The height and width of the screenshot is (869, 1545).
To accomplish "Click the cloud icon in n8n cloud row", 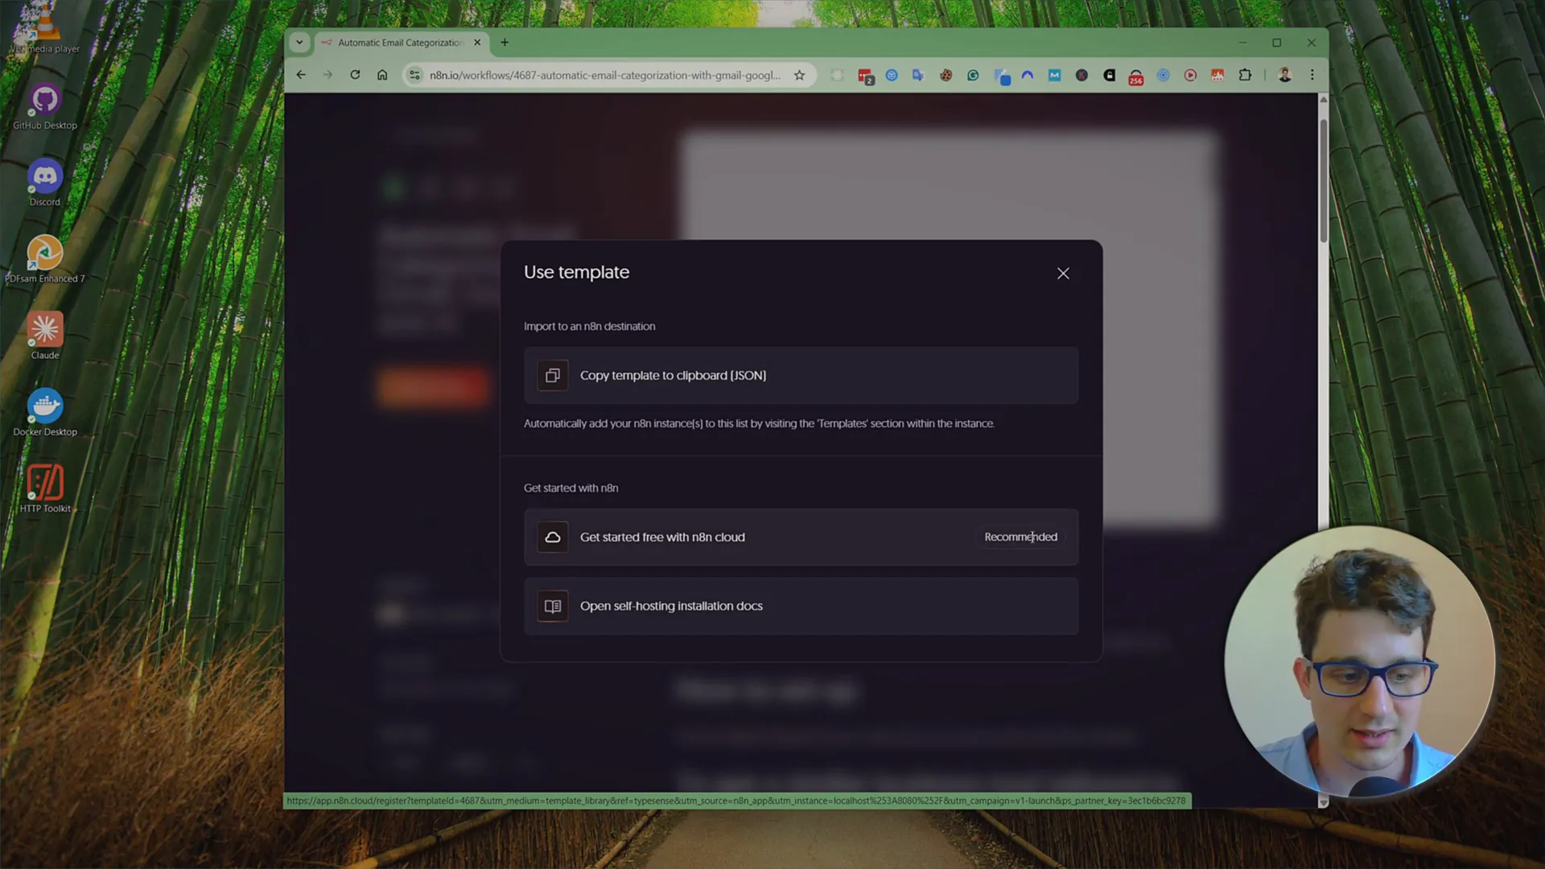I will (553, 537).
